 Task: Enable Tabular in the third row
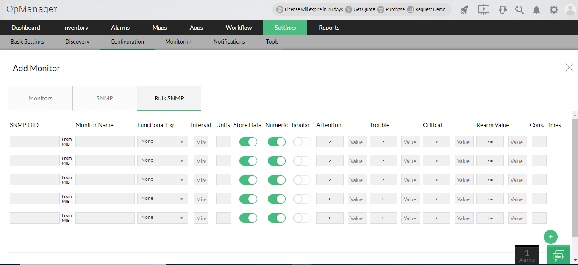pos(302,180)
